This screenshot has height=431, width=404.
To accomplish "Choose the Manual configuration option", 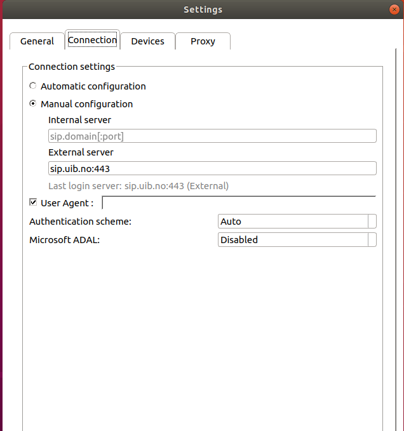I will coord(33,104).
